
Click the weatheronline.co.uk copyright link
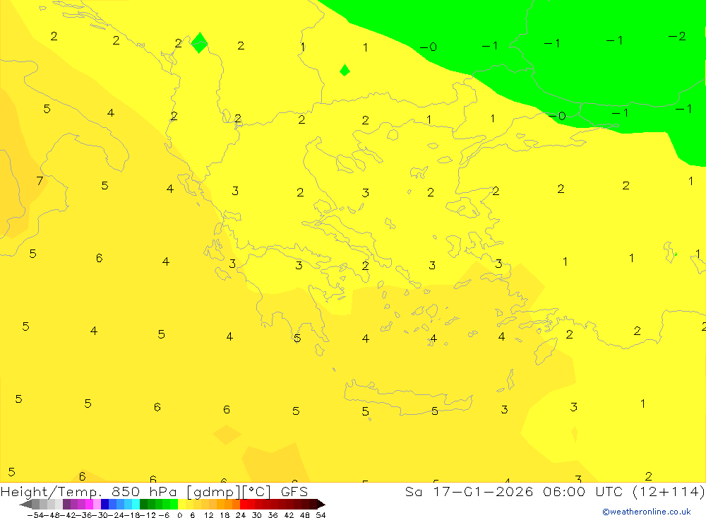click(647, 512)
